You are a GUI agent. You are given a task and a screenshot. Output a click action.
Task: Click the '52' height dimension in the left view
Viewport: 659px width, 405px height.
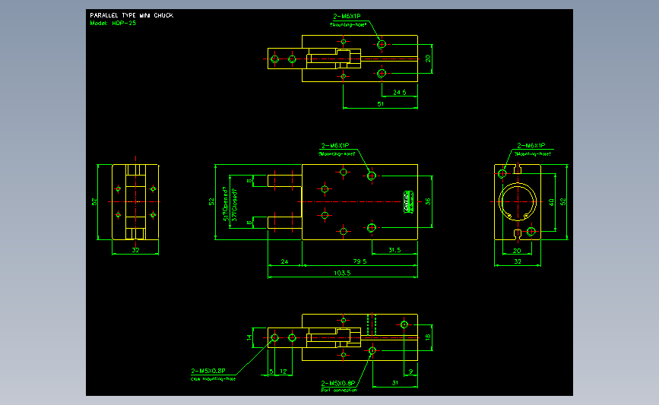94,202
